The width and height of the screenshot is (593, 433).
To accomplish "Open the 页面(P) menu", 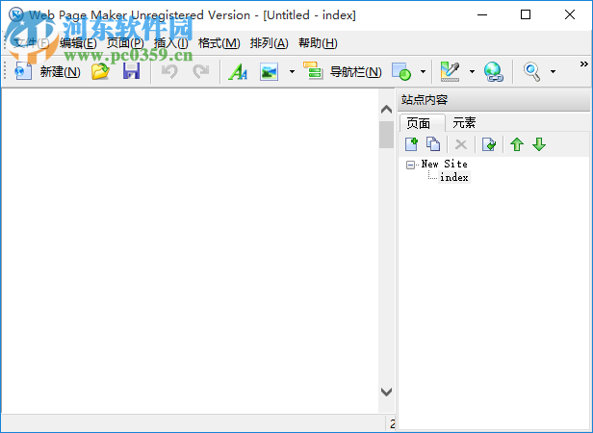I will (125, 43).
